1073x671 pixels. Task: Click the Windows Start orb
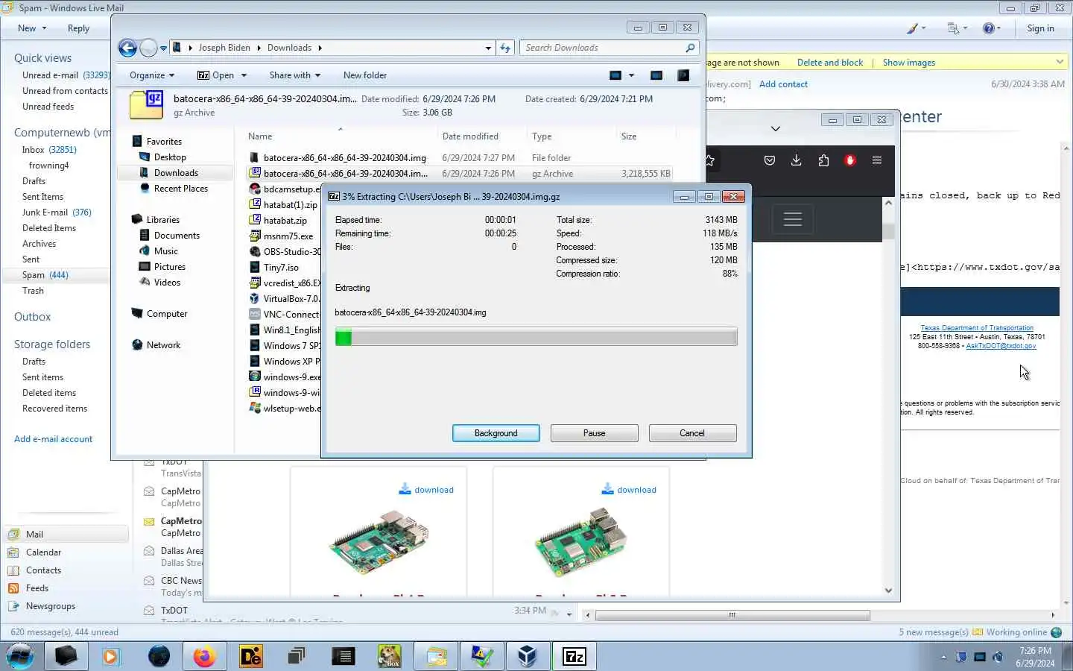(x=20, y=656)
